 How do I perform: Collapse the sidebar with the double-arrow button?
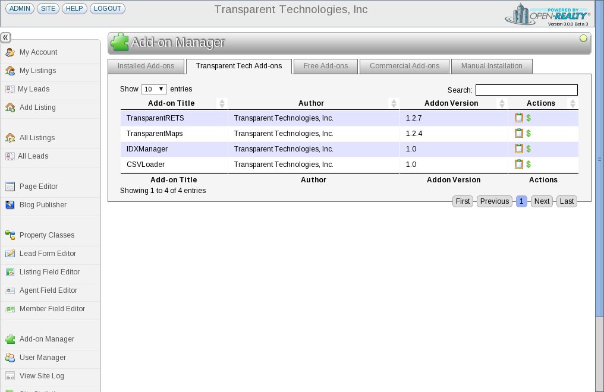pyautogui.click(x=5, y=37)
